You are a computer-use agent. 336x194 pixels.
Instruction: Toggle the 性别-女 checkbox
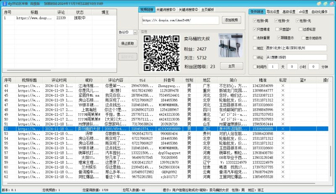(276, 21)
